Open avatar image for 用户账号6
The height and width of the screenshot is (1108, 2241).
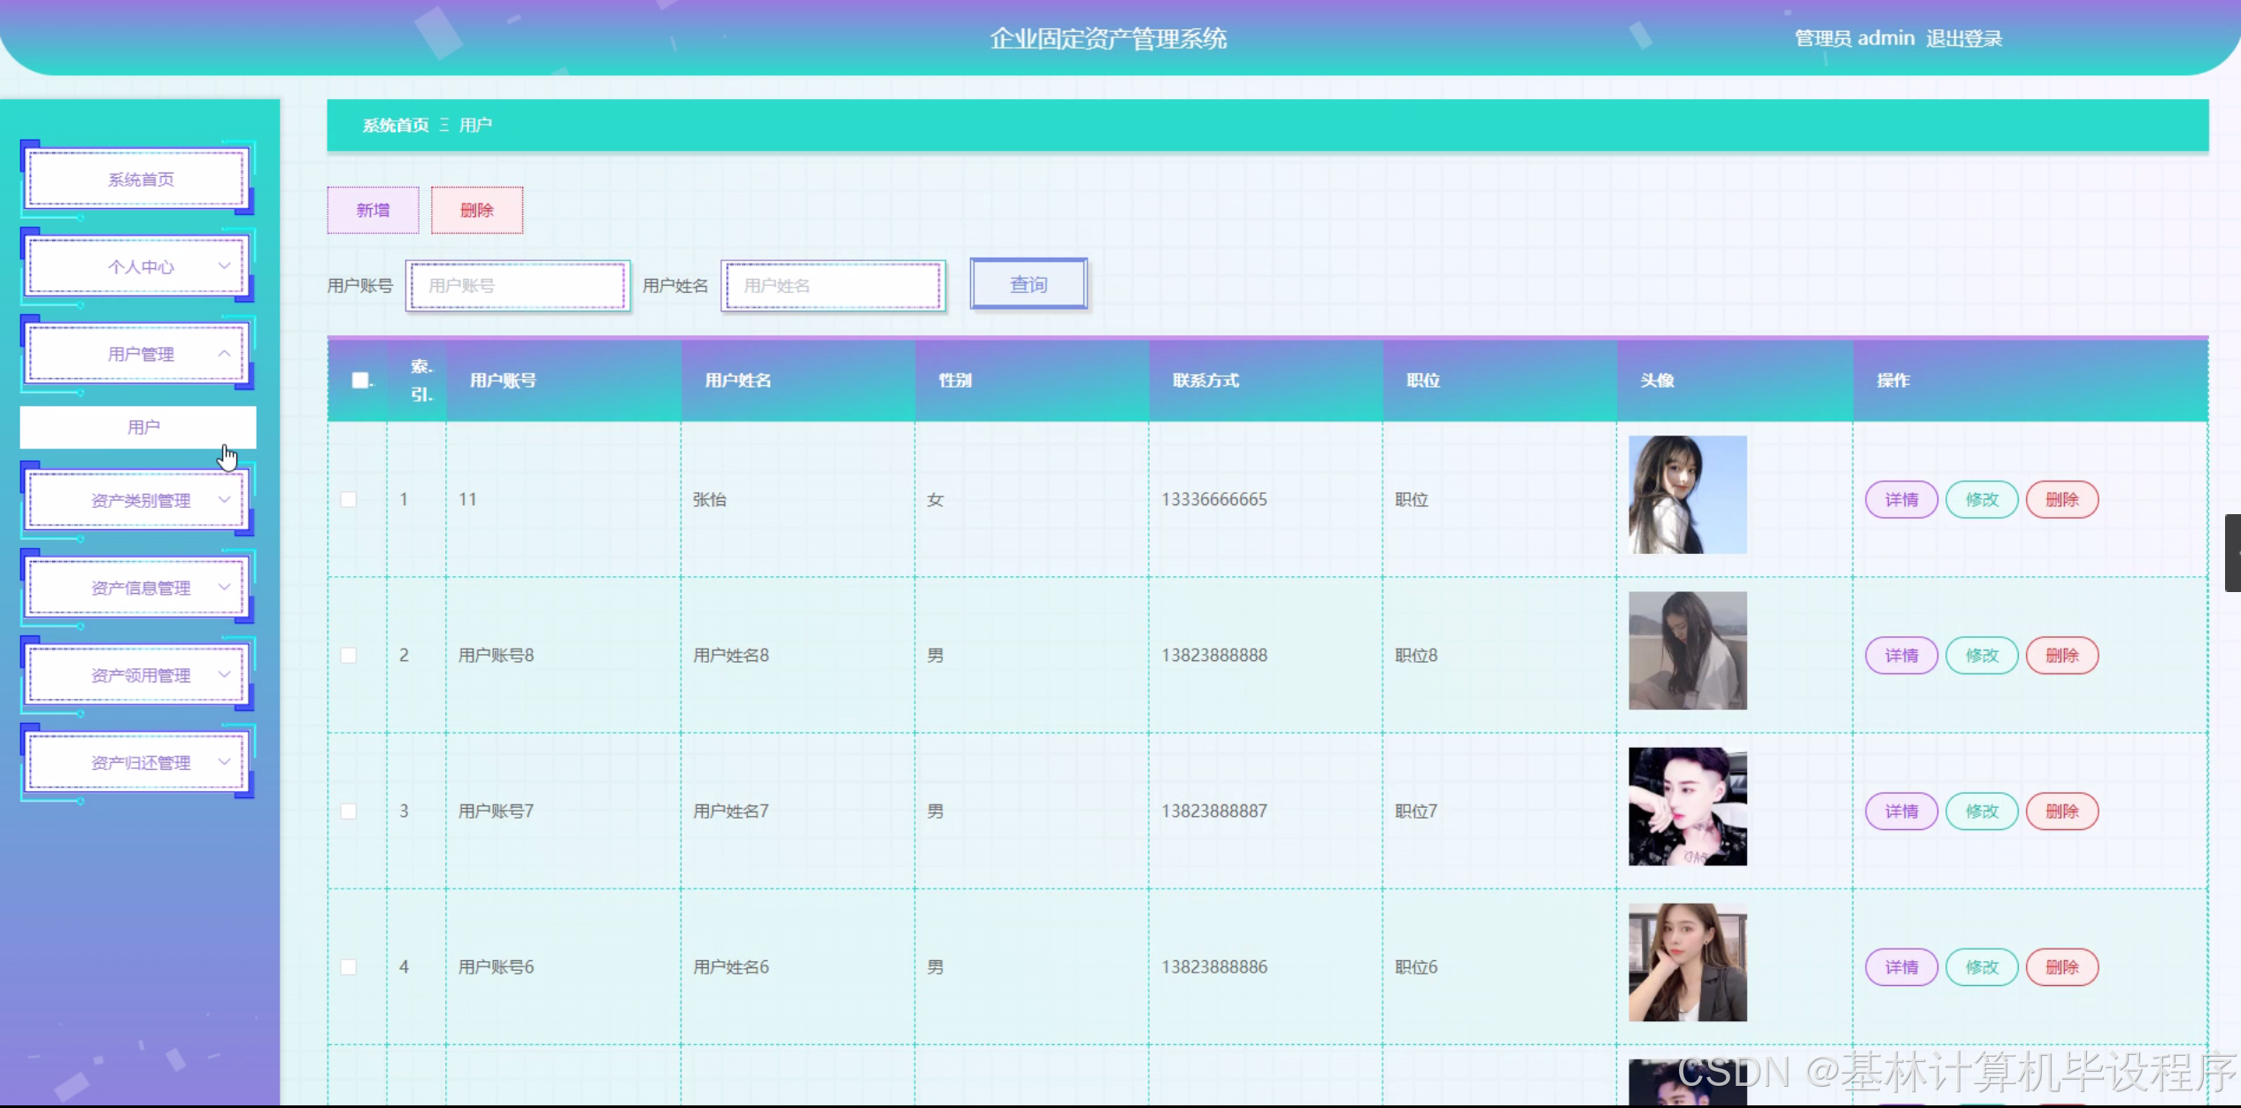[1687, 962]
